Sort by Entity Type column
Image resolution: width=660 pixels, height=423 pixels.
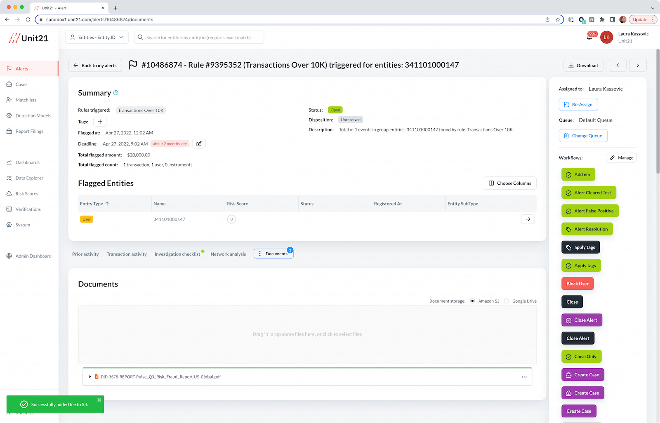coord(94,204)
